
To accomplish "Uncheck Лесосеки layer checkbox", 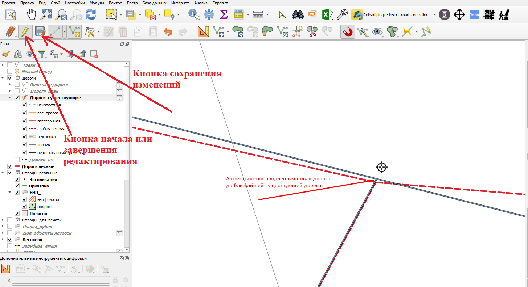I will point(10,240).
